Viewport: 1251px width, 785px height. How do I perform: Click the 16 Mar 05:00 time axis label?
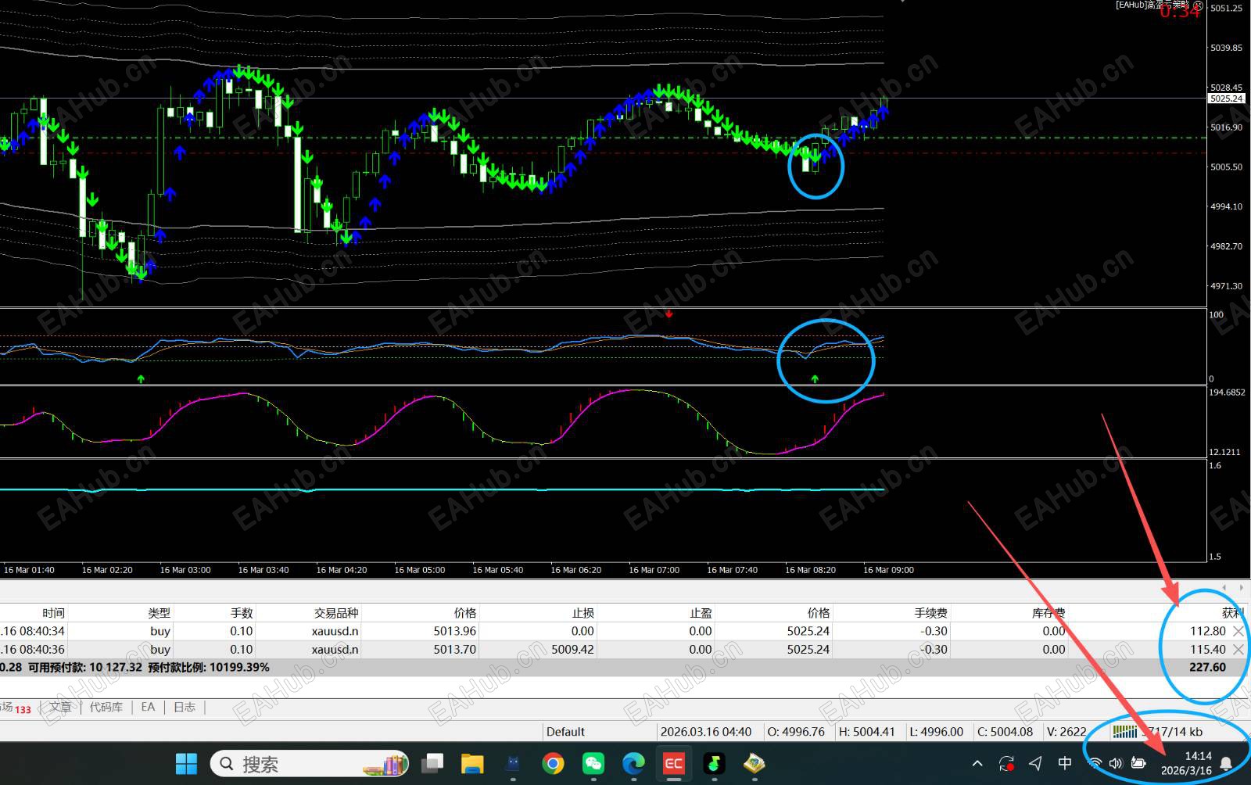click(x=420, y=570)
